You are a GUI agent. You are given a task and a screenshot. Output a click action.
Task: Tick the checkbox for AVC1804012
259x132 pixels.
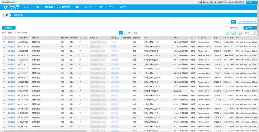4,91
